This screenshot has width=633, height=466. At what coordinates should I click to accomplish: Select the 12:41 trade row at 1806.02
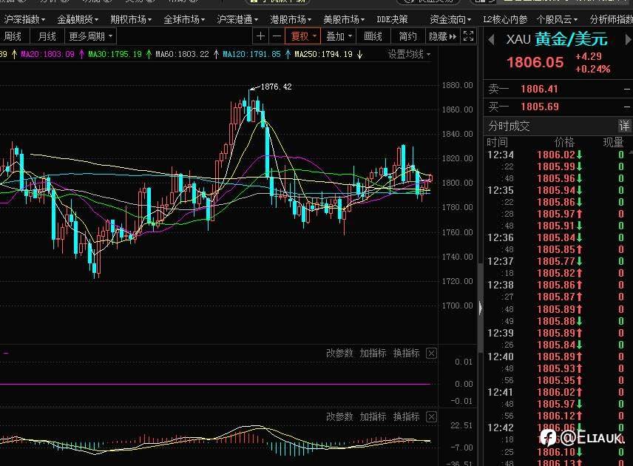pyautogui.click(x=558, y=392)
